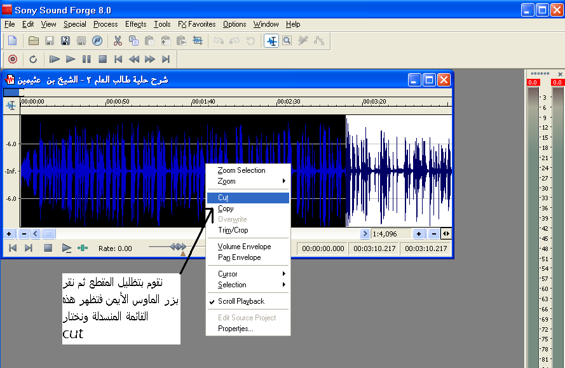Open the FX Favorites menu
565x368 pixels.
(197, 24)
